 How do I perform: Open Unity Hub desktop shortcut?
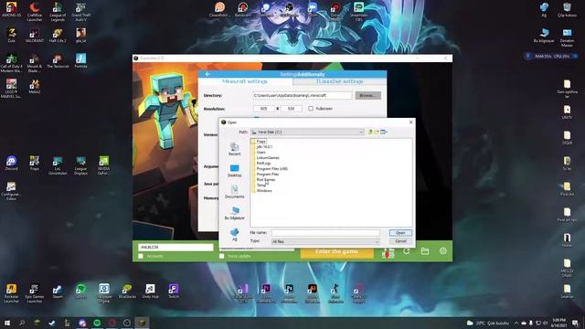click(x=150, y=292)
